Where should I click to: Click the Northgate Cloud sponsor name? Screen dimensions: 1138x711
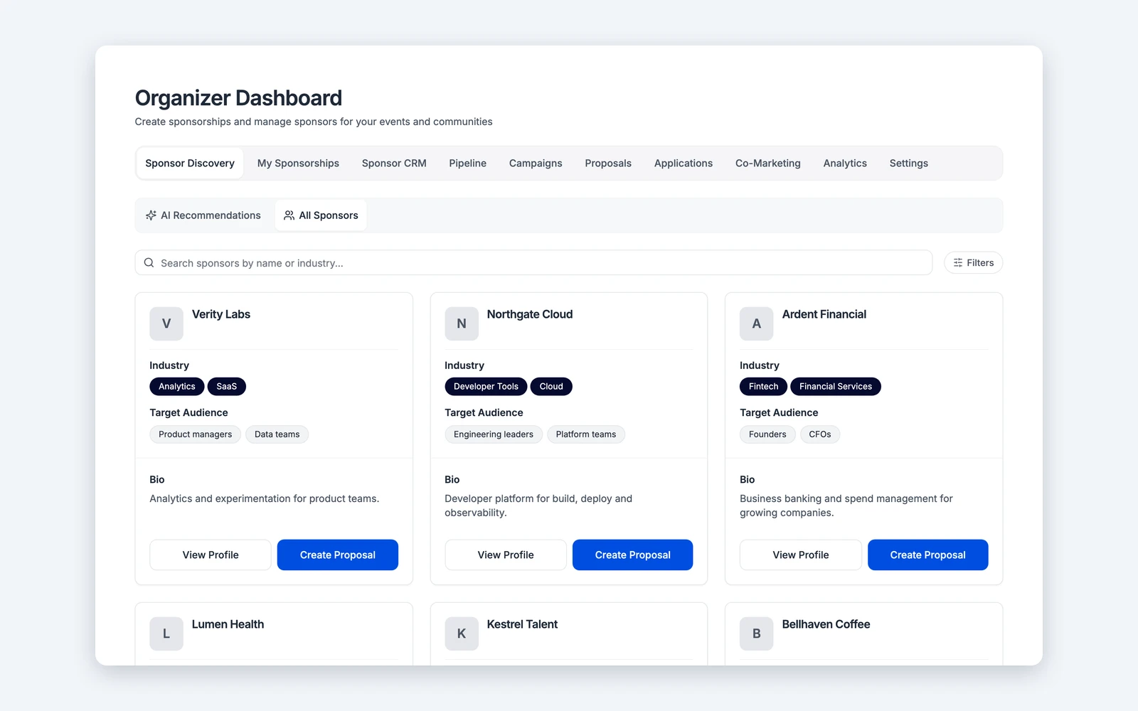(530, 314)
